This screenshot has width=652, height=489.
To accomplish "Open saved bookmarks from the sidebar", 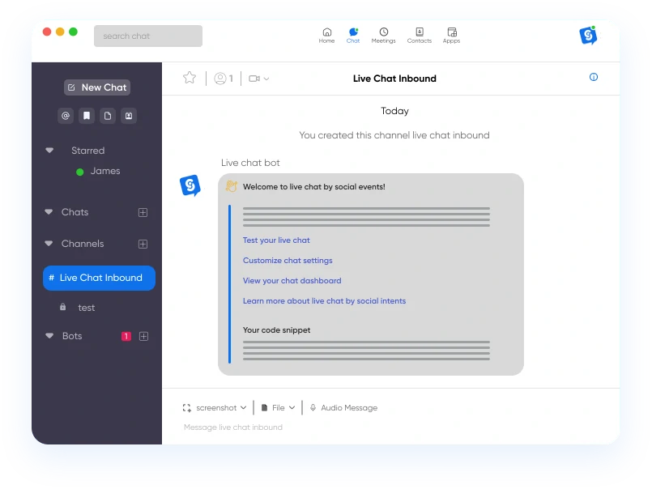I will coord(87,116).
